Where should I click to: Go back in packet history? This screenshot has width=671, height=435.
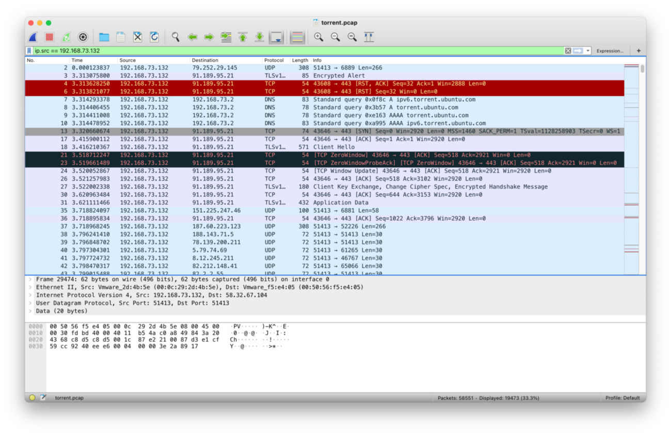pyautogui.click(x=193, y=37)
